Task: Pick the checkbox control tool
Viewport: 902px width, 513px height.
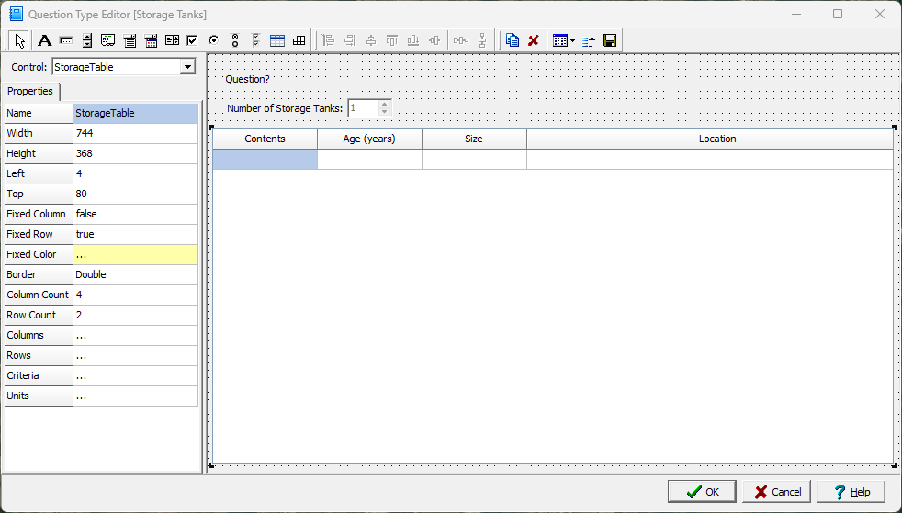Action: [192, 40]
